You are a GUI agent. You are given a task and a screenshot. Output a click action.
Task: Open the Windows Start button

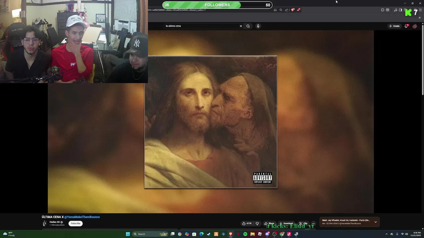click(128, 234)
